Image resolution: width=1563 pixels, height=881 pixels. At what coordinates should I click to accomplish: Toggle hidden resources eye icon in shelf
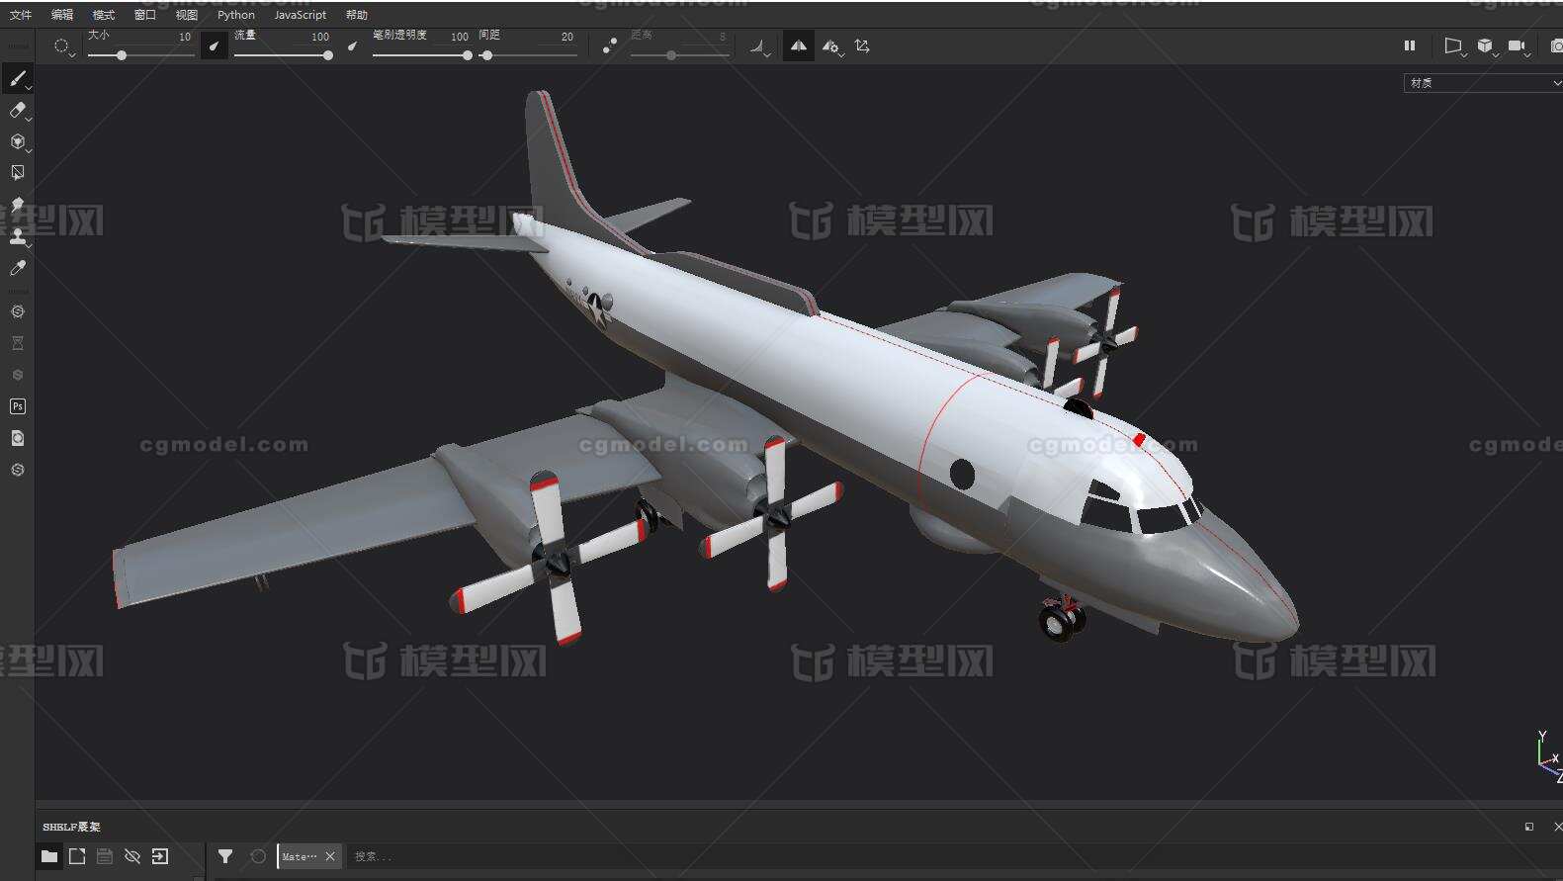[x=132, y=856]
